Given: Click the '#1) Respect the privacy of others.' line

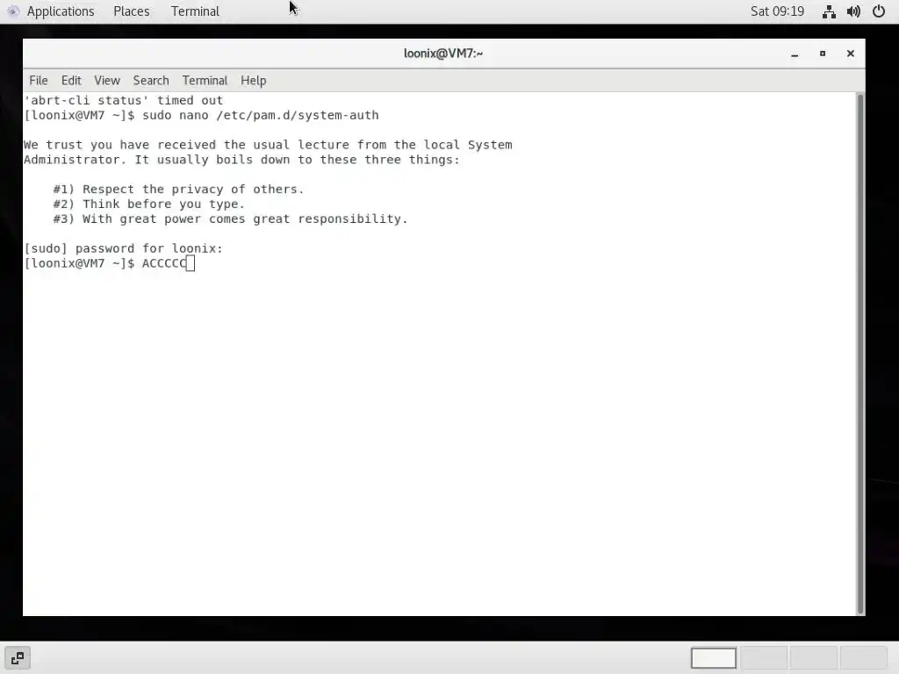Looking at the screenshot, I should point(178,190).
